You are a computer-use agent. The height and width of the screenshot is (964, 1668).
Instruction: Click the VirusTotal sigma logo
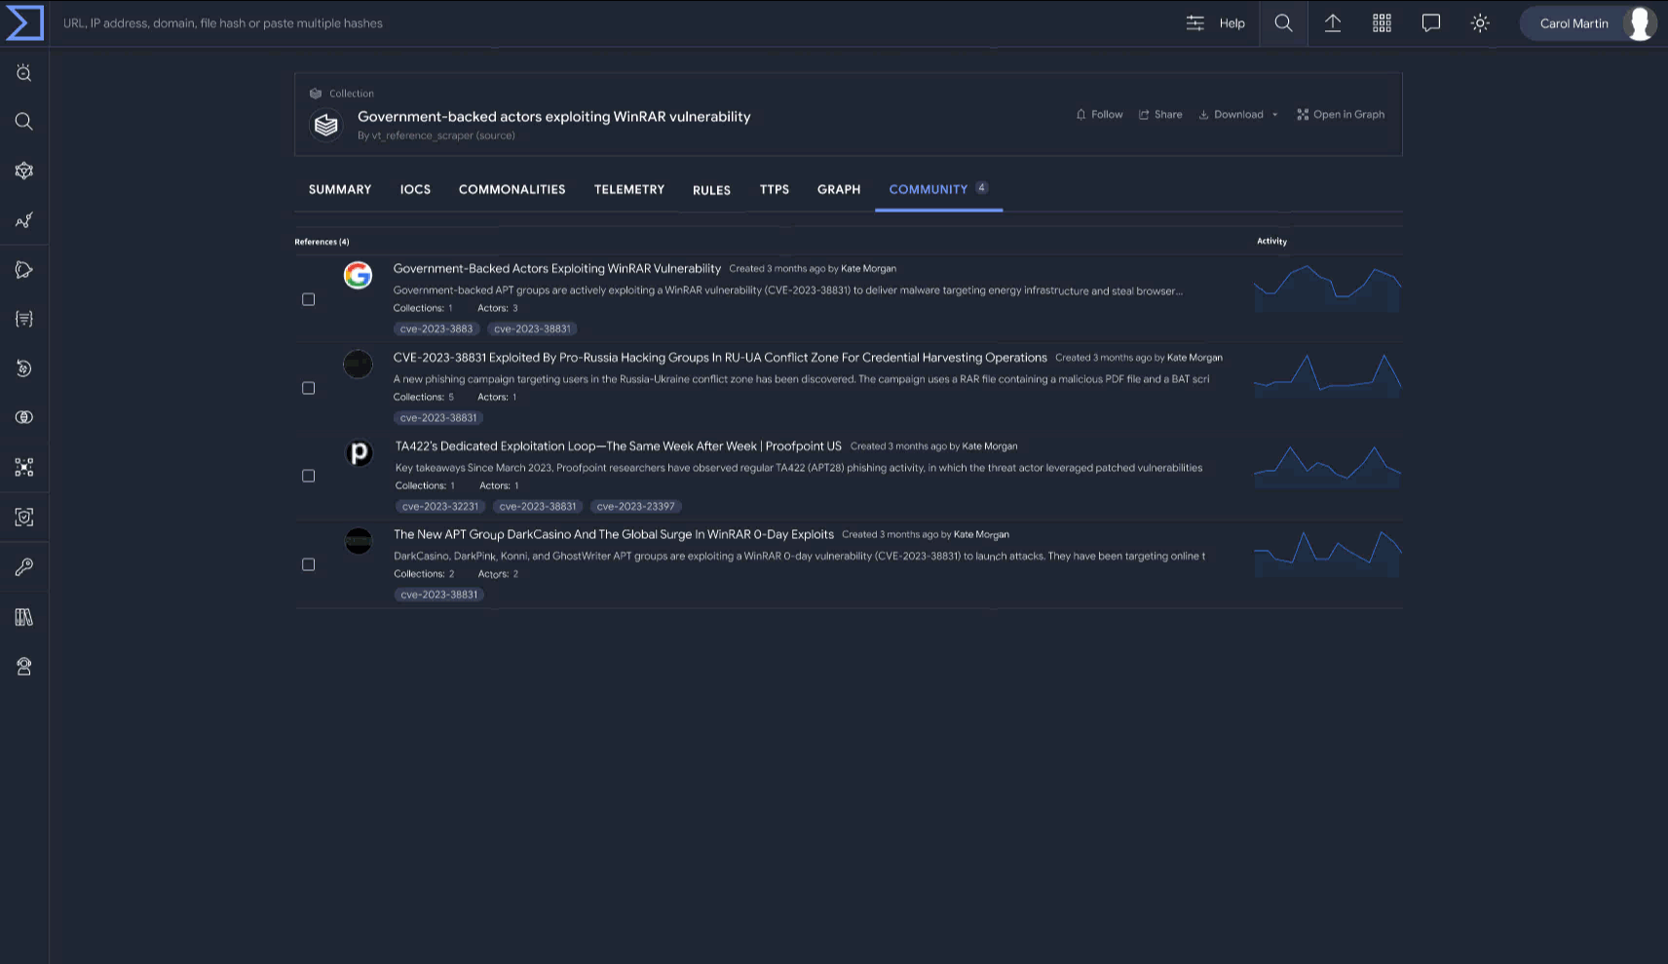(24, 22)
